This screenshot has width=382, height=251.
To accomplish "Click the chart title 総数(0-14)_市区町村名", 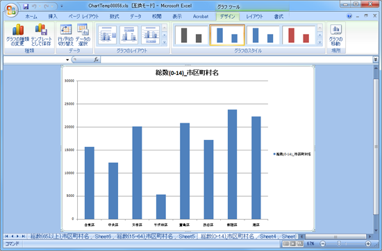I will click(x=187, y=73).
